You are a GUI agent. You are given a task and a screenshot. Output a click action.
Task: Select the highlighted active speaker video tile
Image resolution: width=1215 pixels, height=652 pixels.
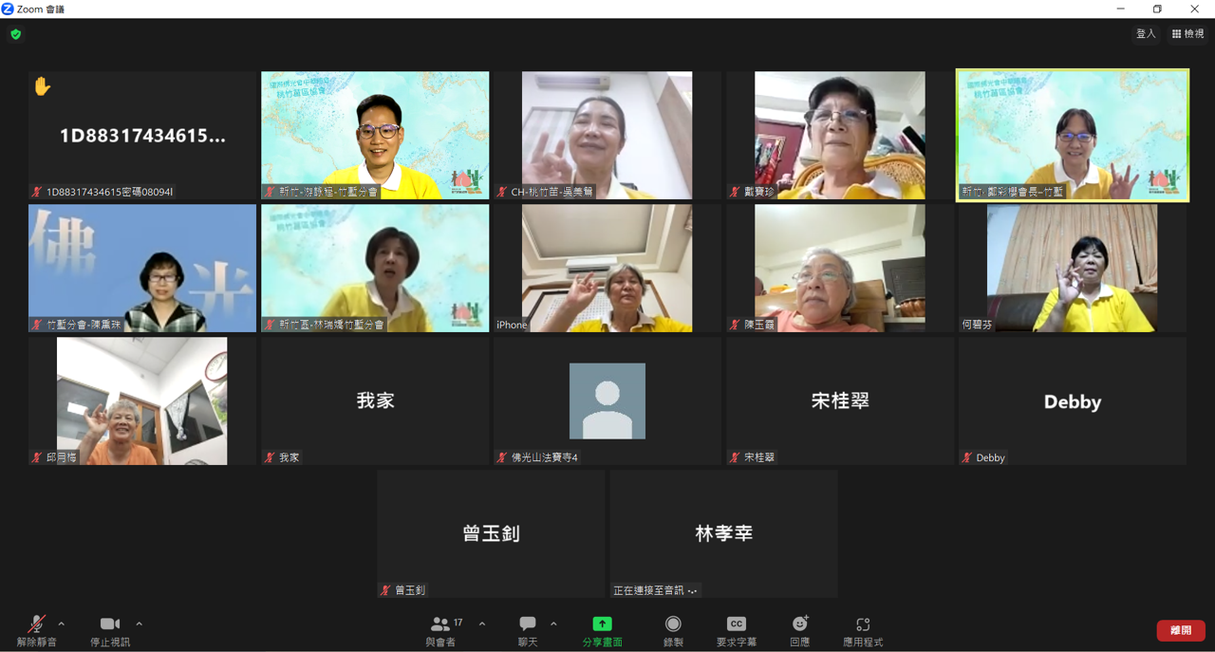click(1072, 135)
